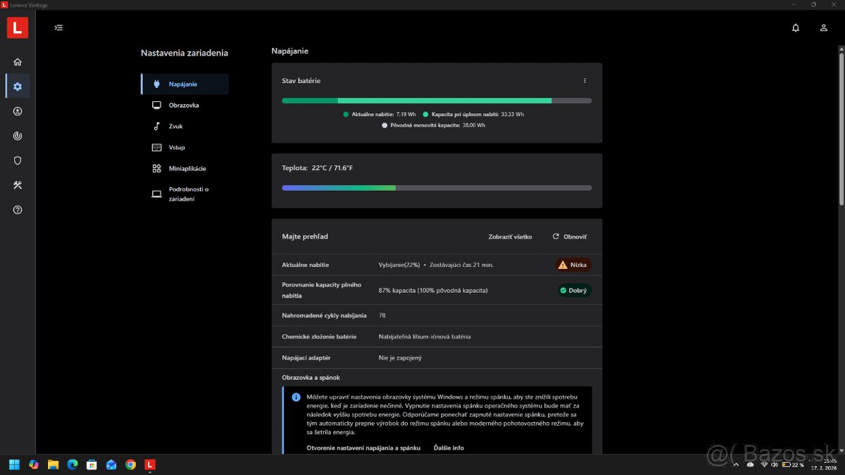The height and width of the screenshot is (475, 845).
Task: Open the Help question mark icon
Action: click(x=18, y=210)
